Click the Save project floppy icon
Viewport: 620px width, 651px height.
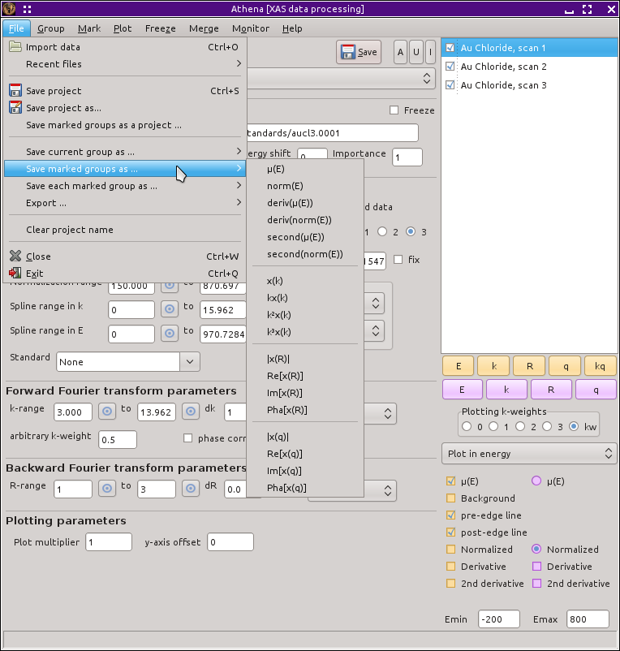point(15,91)
